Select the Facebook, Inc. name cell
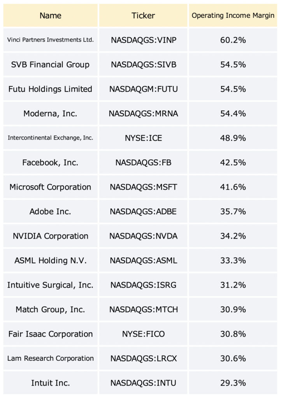This screenshot has height=398, width=281. point(50,162)
